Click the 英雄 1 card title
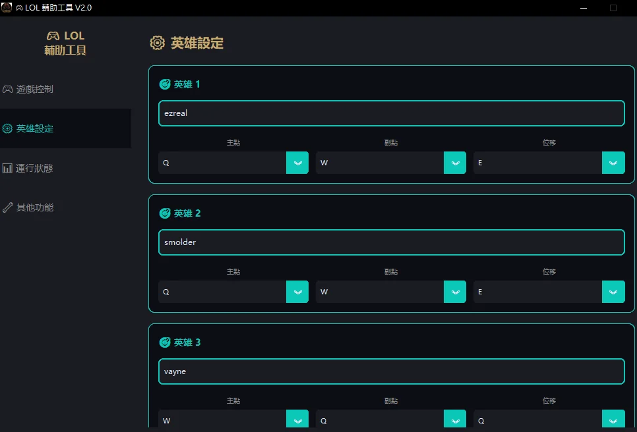This screenshot has width=637, height=432. click(187, 84)
